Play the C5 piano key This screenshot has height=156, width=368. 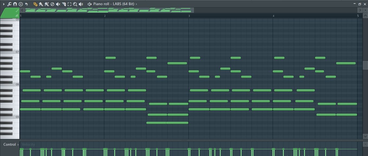[x=10, y=117]
